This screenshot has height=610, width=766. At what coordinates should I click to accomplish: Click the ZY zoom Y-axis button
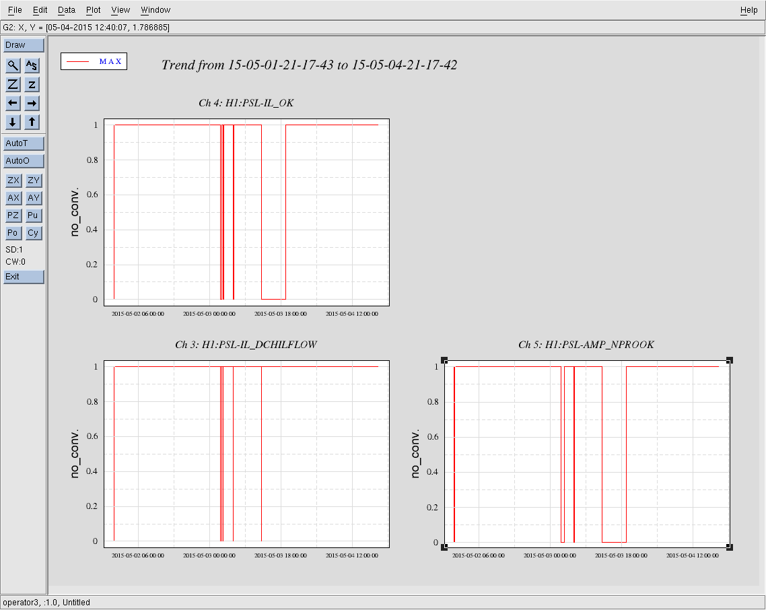[x=33, y=180]
